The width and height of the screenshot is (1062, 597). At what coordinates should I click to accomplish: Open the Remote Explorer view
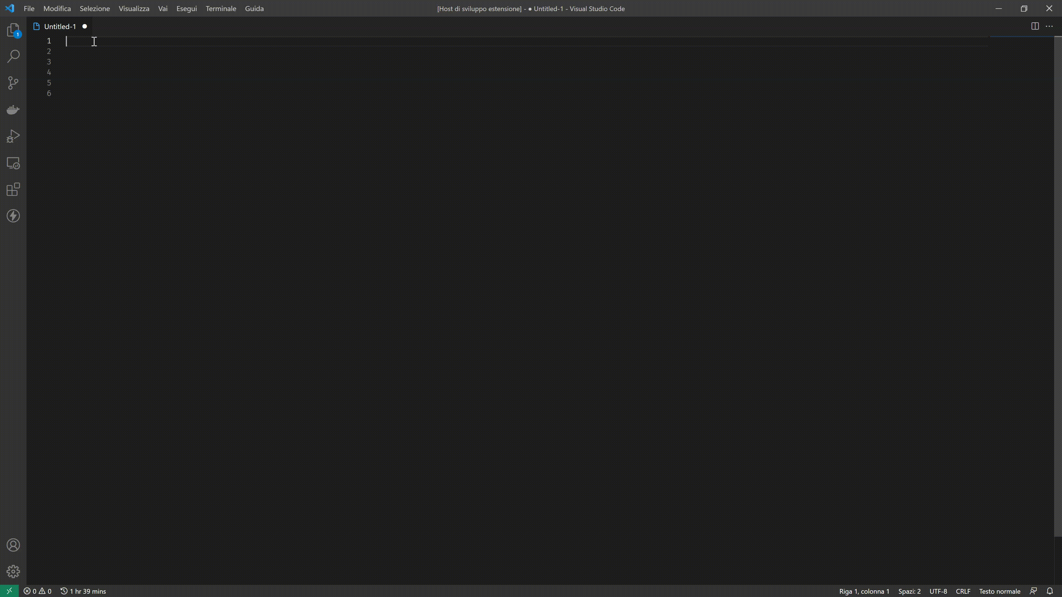[x=13, y=163]
